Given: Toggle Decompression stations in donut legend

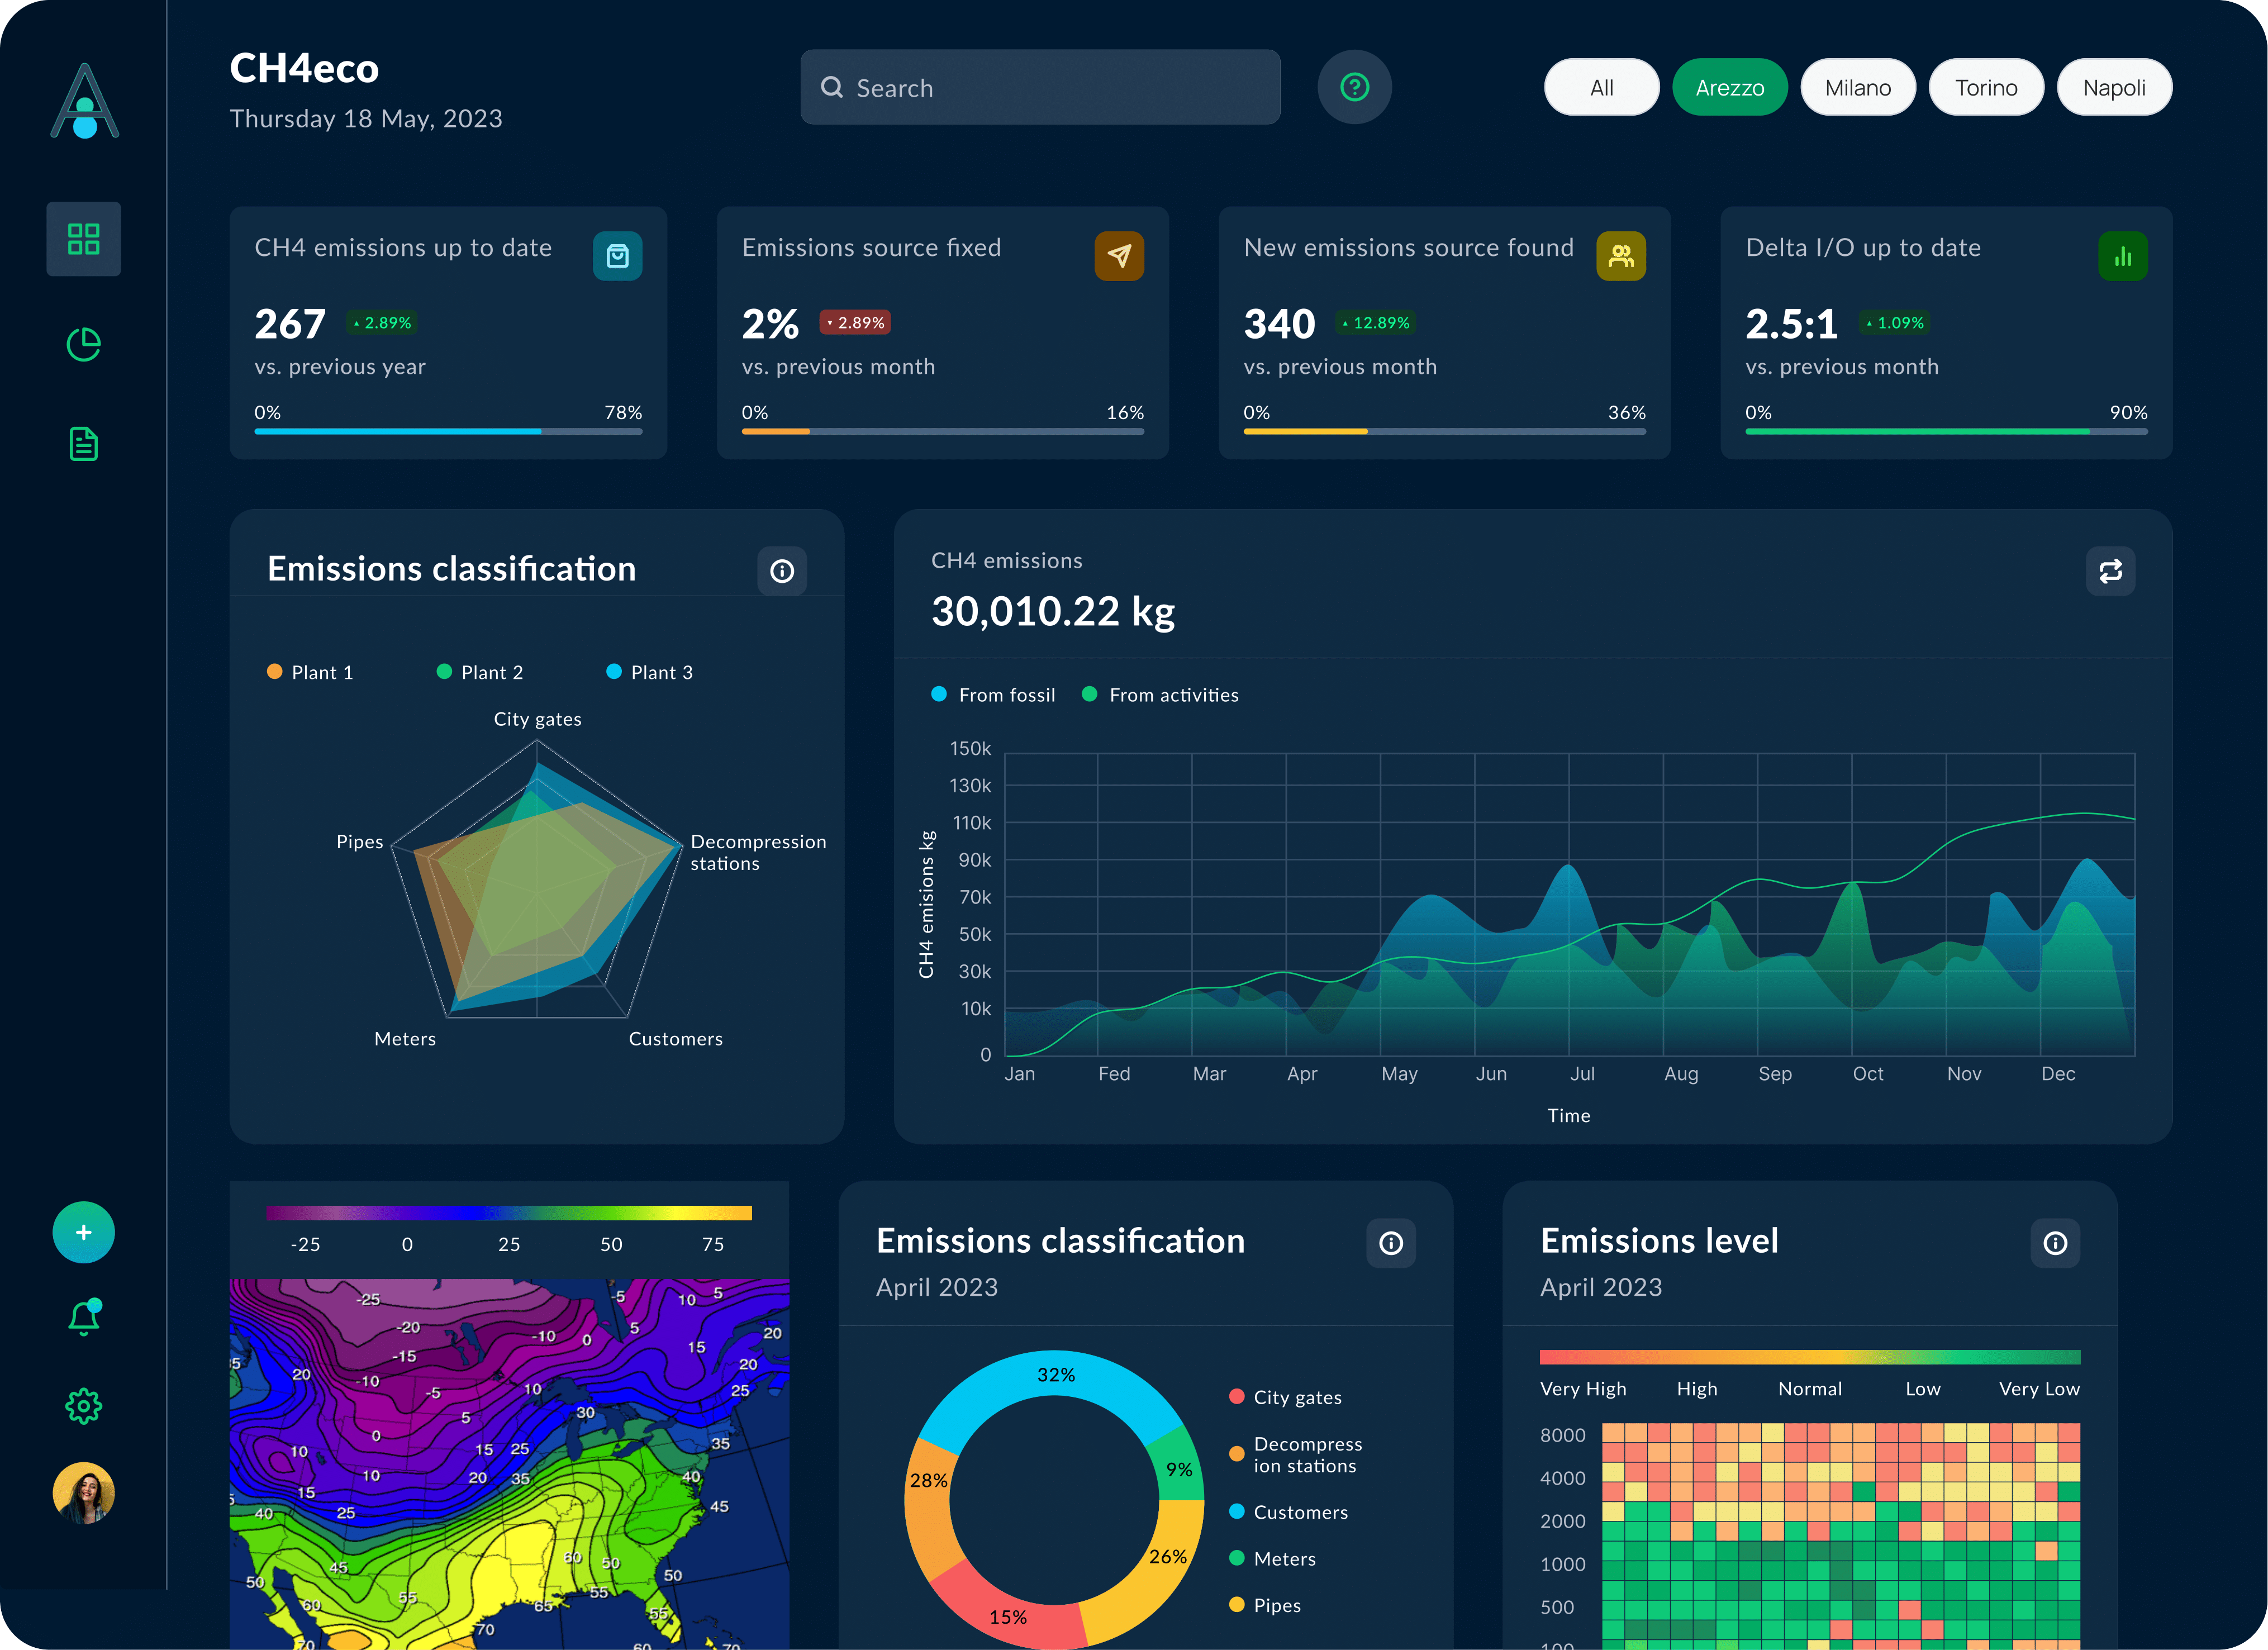Looking at the screenshot, I should [1296, 1455].
